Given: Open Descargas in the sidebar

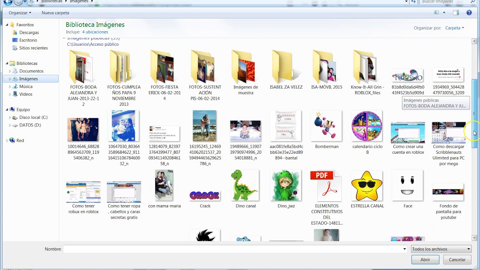Looking at the screenshot, I should point(29,33).
